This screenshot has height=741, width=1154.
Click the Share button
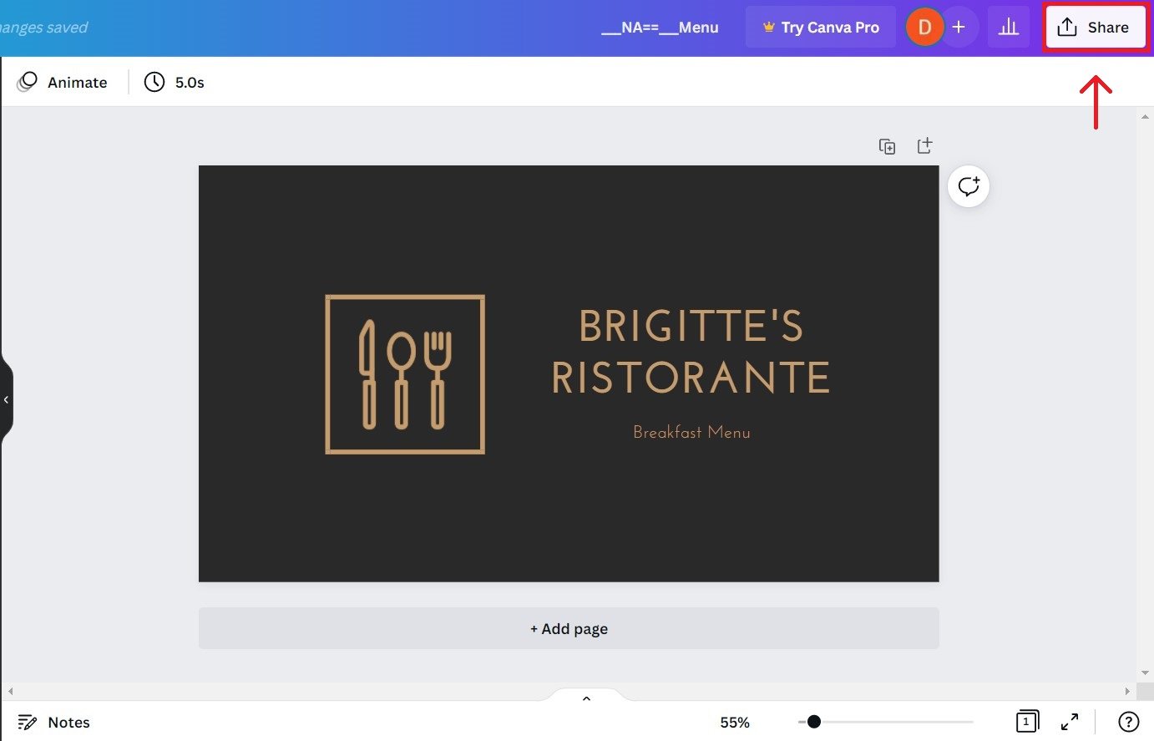tap(1095, 26)
